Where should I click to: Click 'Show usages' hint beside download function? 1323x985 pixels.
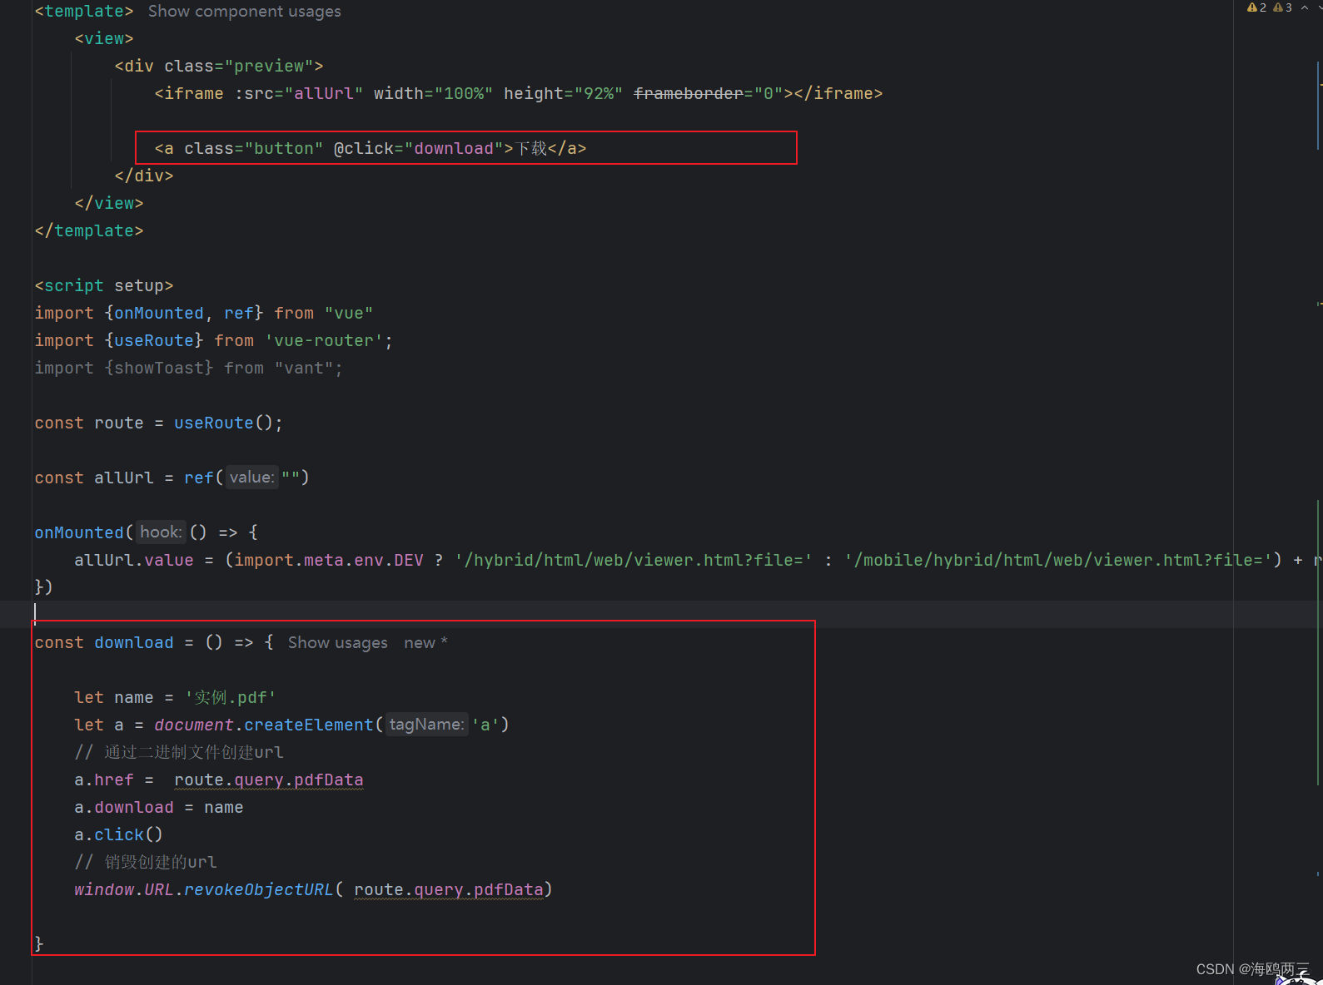click(x=337, y=642)
